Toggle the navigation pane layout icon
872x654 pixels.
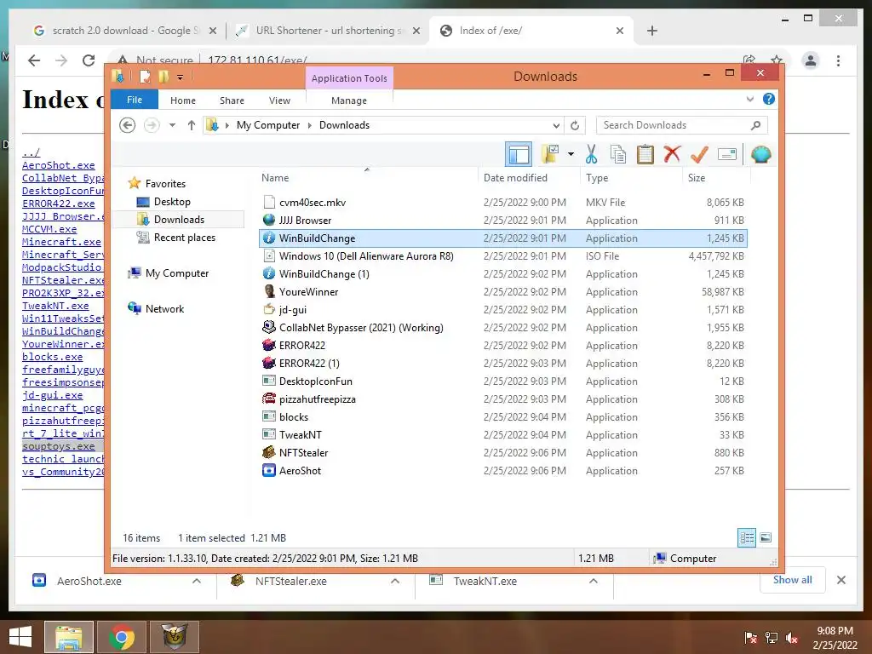(x=519, y=155)
